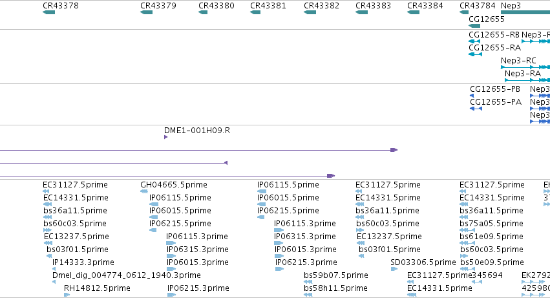Click the CG12655 gene bar

pos(474,26)
